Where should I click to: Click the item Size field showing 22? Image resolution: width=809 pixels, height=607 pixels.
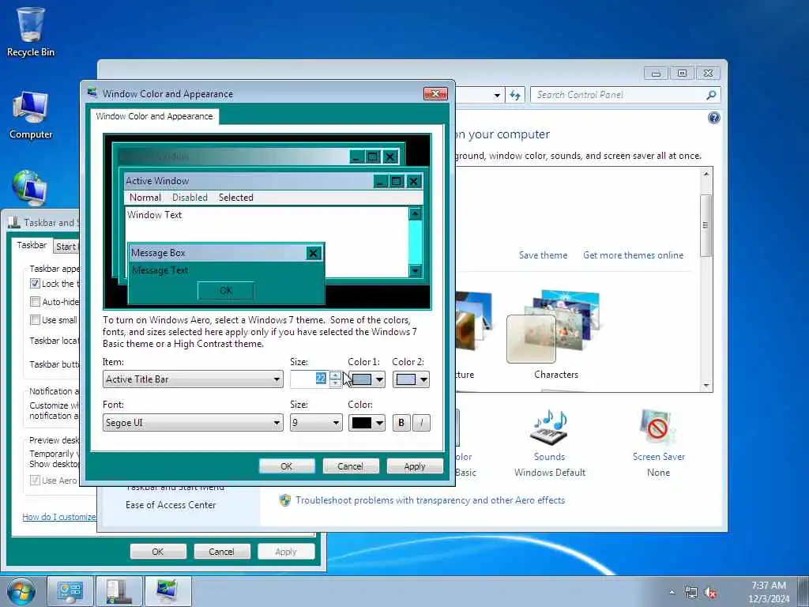[310, 379]
